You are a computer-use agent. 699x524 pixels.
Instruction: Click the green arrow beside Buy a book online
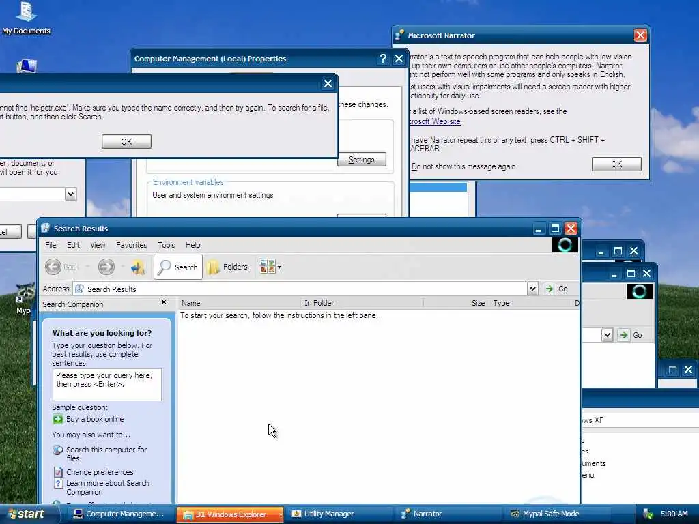58,419
